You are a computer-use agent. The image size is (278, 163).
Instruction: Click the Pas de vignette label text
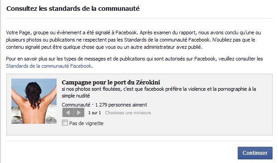(x=86, y=123)
